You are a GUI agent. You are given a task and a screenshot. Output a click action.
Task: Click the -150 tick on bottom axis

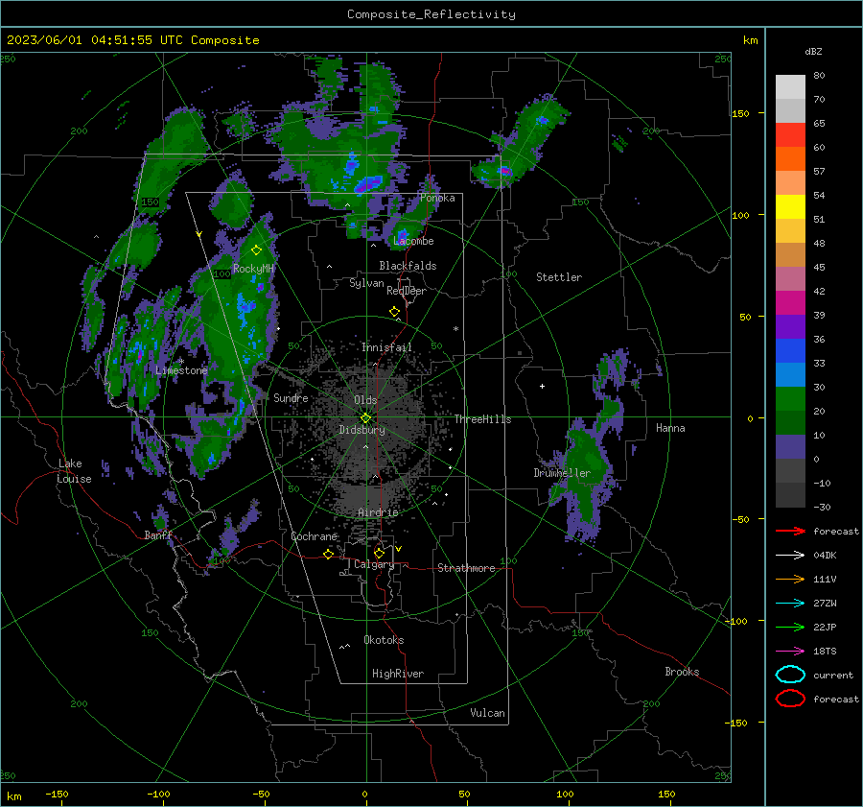[x=57, y=794]
